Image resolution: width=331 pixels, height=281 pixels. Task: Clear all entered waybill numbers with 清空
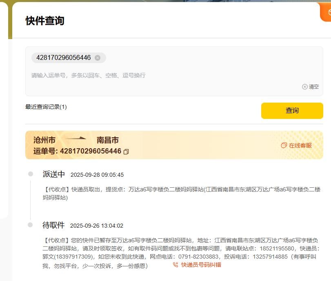coord(311,87)
